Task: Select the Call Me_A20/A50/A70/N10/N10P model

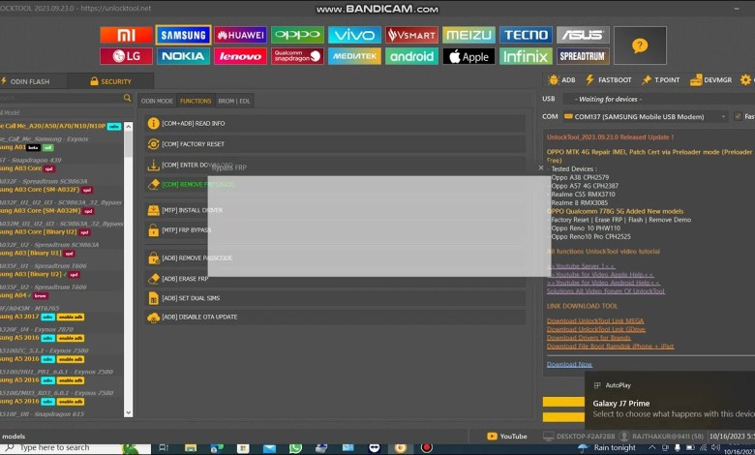Action: coord(61,126)
